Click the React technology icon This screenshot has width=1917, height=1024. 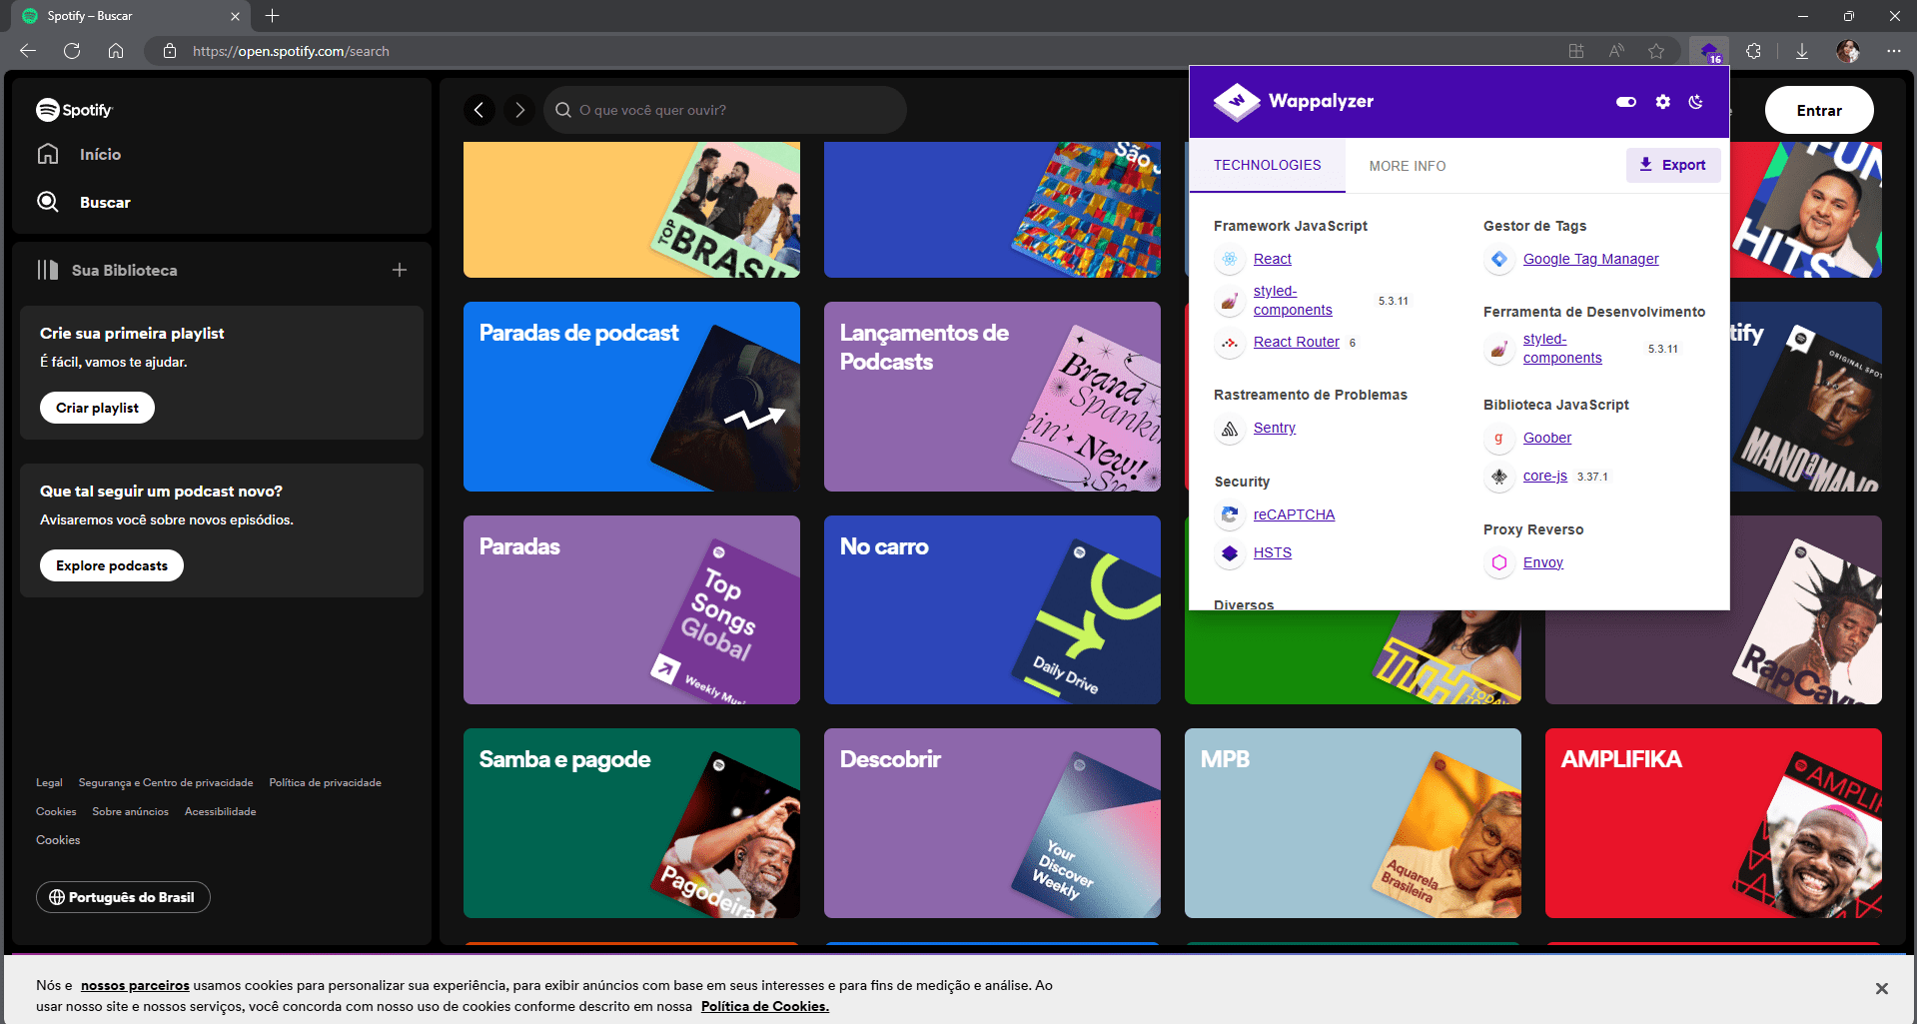(x=1230, y=259)
